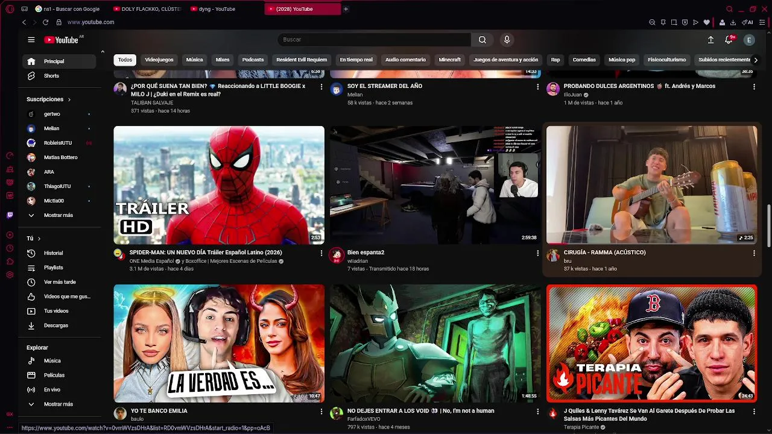Open Opera downloads icon in toolbar

click(x=733, y=22)
